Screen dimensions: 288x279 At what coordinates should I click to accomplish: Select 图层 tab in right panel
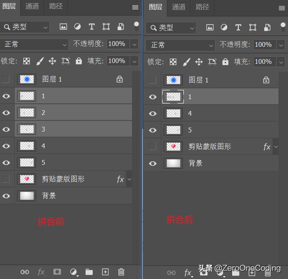(156, 7)
